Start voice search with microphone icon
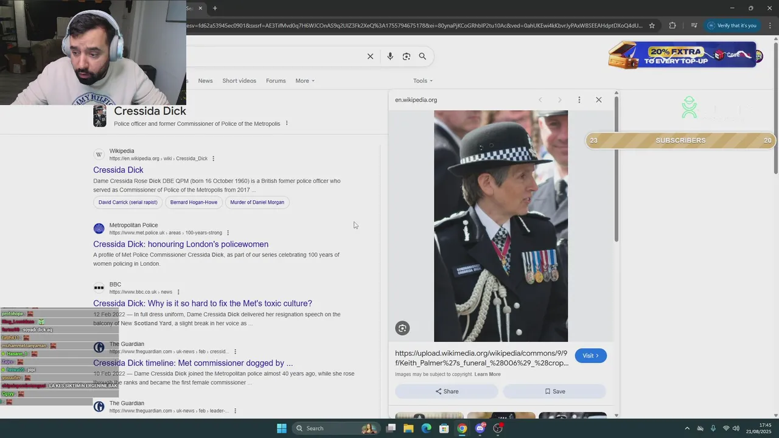779x438 pixels. pyautogui.click(x=390, y=56)
